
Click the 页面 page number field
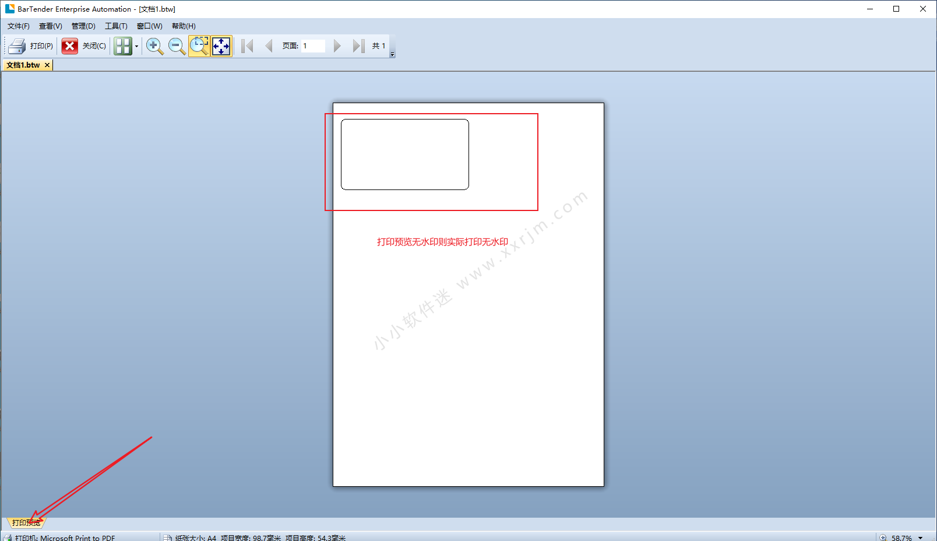313,46
